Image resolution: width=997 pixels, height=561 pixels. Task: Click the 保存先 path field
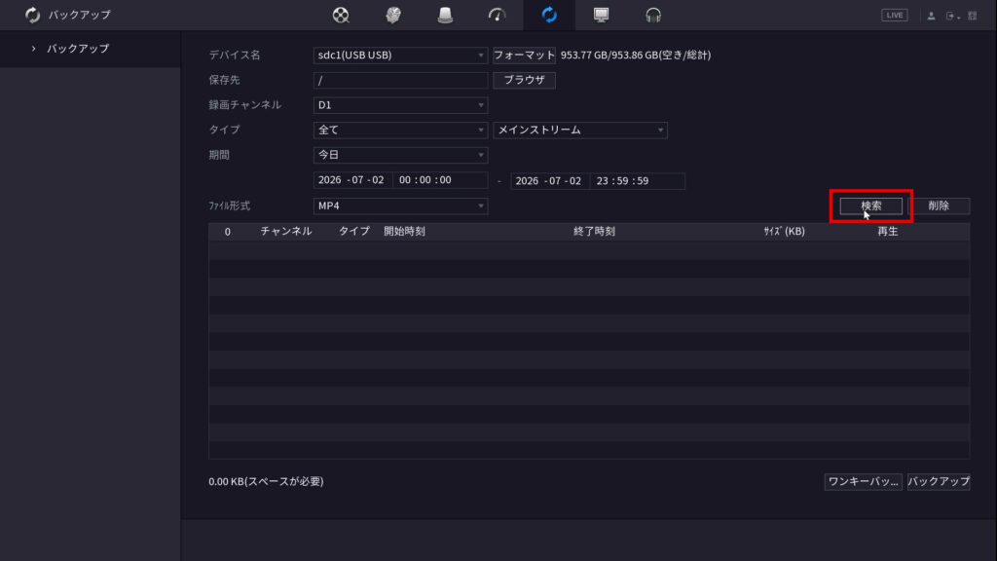[x=400, y=80]
